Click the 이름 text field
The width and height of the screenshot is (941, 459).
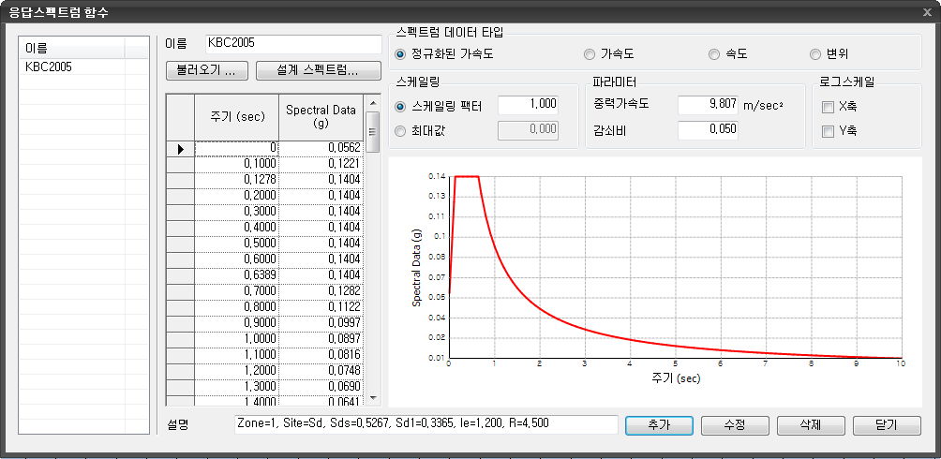click(x=293, y=43)
